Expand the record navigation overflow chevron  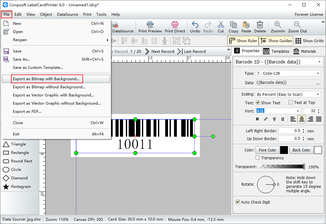[x=228, y=49]
